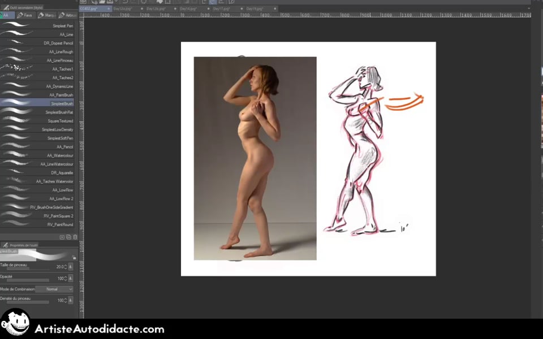Toggle brush size dynamics button

pyautogui.click(x=71, y=267)
